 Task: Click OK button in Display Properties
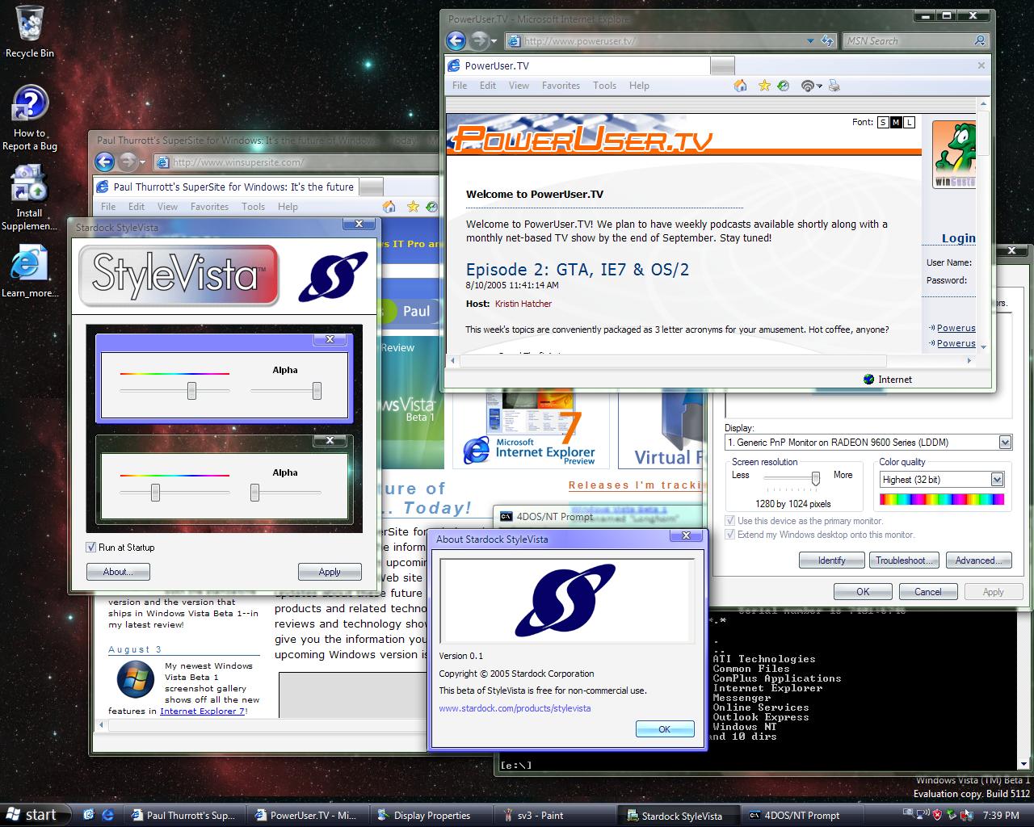coord(863,592)
